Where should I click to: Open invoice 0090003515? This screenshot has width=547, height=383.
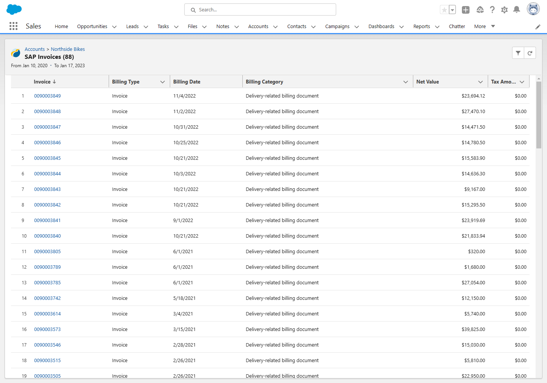[x=47, y=361]
